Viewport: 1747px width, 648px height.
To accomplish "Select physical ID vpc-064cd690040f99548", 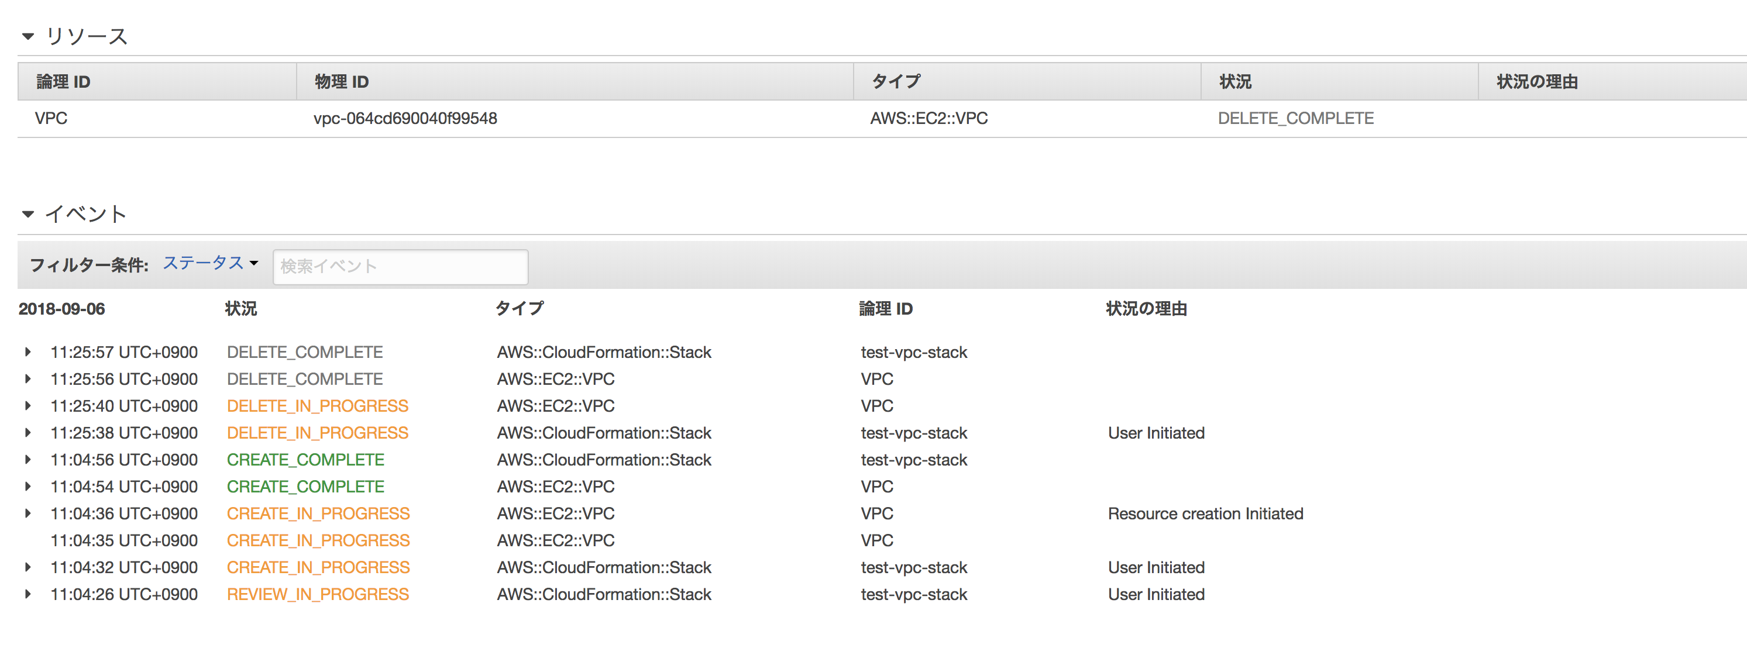I will pyautogui.click(x=405, y=119).
